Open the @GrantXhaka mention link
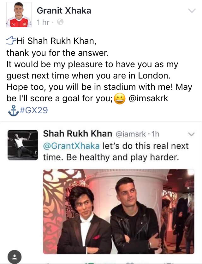202x264 pixels. coord(71,146)
